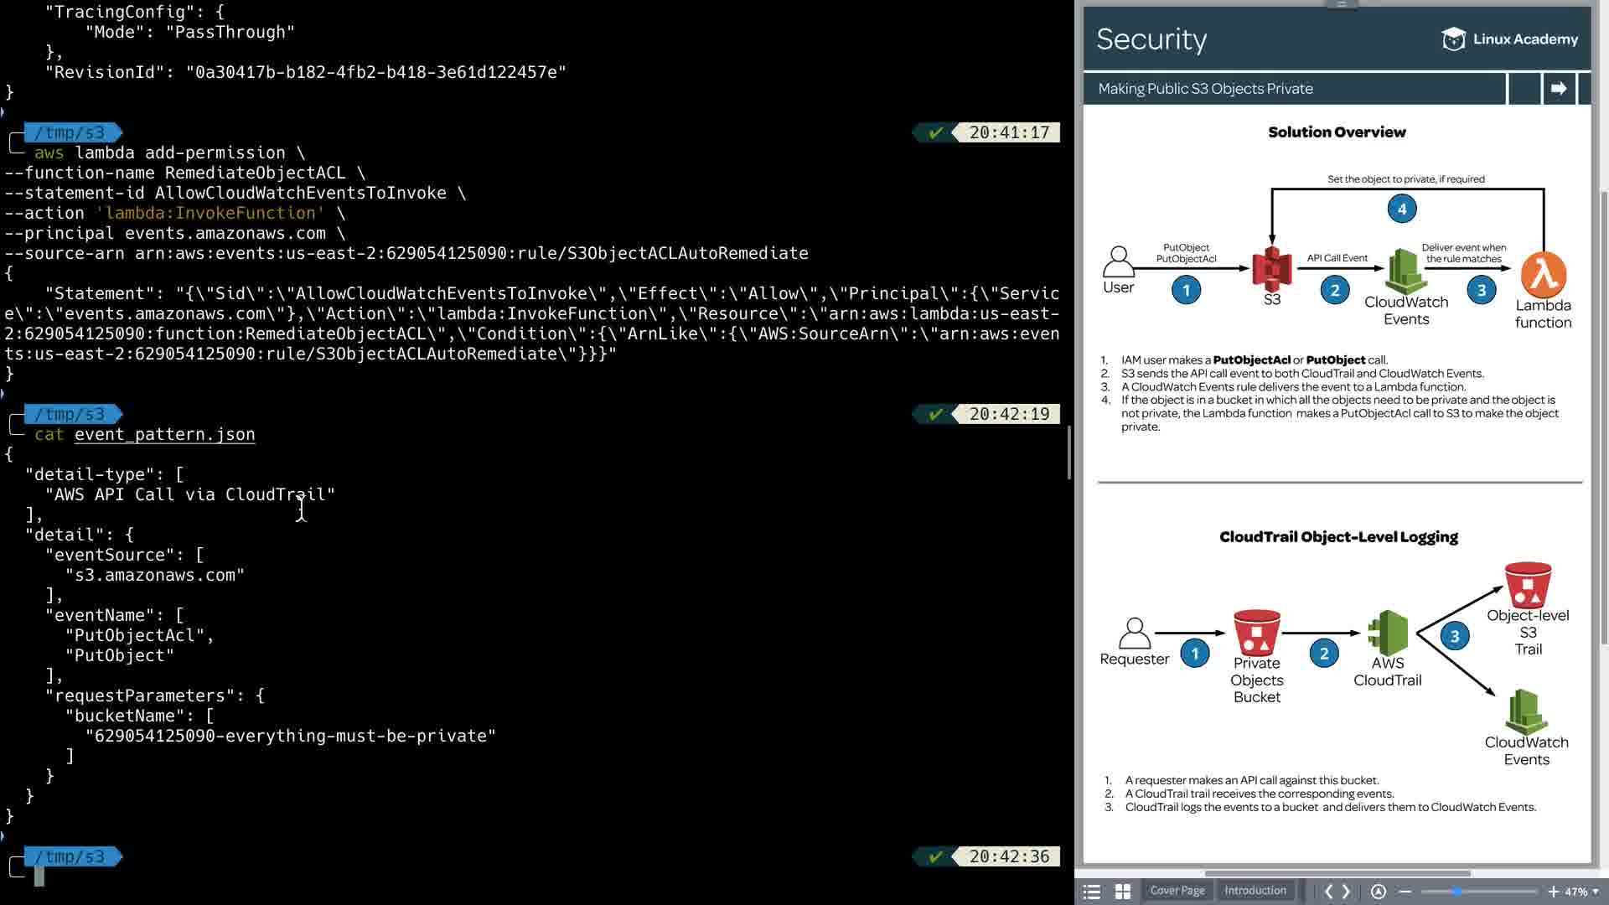Click the terminal prompt cursor line
The height and width of the screenshot is (905, 1609).
click(39, 877)
